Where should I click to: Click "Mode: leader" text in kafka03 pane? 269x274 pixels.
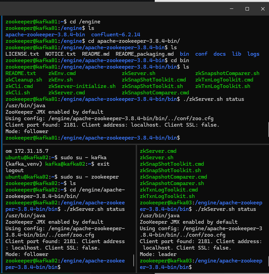(x=158, y=254)
